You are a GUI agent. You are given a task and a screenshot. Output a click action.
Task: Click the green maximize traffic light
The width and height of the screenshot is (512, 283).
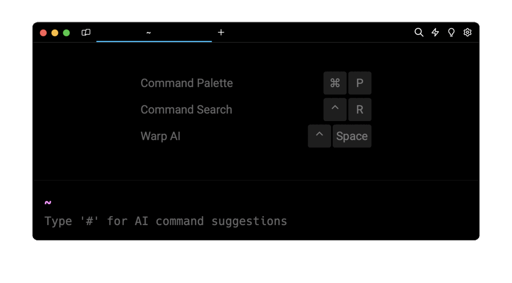pos(67,32)
